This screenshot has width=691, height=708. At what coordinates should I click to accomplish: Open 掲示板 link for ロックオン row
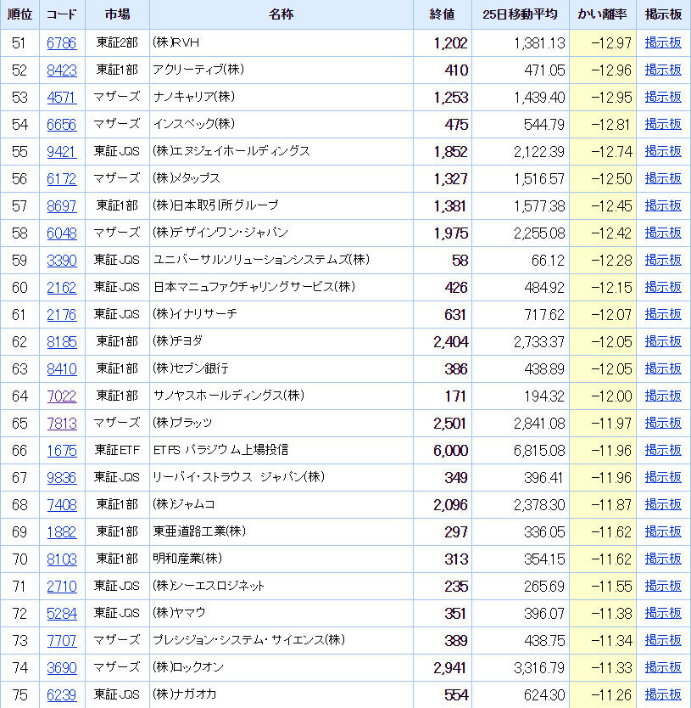(x=663, y=667)
